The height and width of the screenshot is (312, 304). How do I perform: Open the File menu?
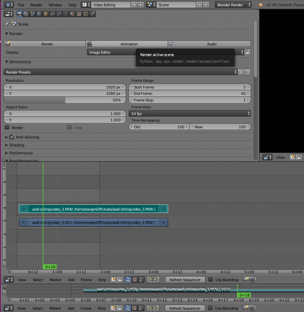pyautogui.click(x=21, y=5)
